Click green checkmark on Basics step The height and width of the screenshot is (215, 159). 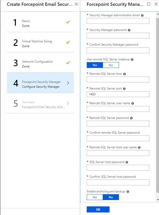[x=68, y=22]
